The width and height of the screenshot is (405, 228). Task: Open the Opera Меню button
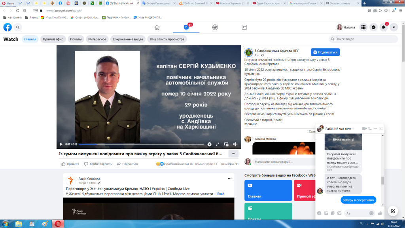click(8, 3)
